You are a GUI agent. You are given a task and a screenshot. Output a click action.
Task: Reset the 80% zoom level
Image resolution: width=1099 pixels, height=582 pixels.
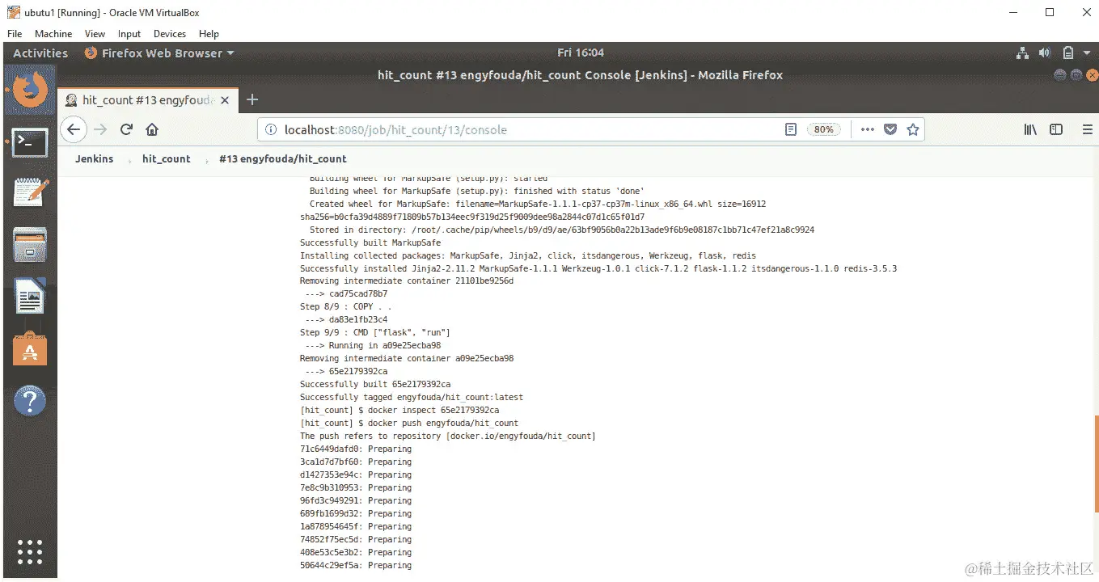pyautogui.click(x=823, y=129)
